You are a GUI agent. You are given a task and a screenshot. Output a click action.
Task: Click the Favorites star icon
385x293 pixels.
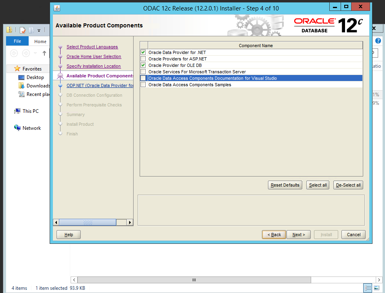coord(17,69)
